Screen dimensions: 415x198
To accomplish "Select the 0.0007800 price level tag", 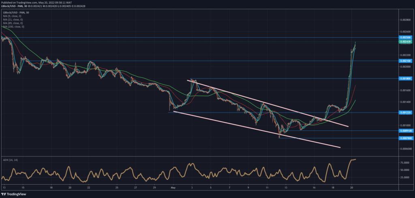I will click(x=405, y=138).
